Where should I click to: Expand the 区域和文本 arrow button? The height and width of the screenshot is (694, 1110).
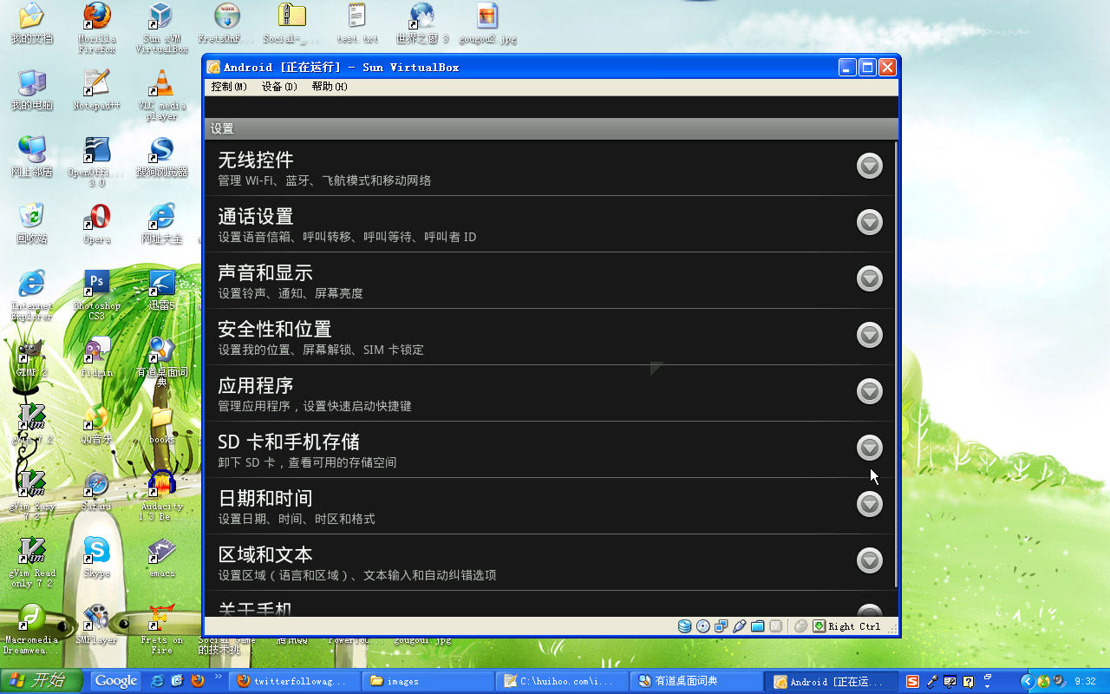click(x=869, y=560)
